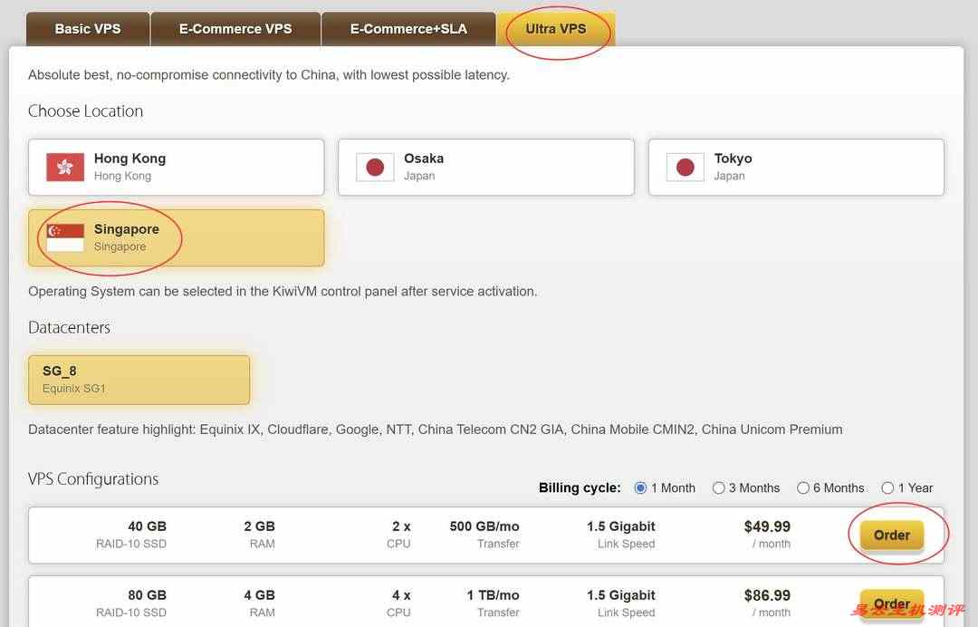Select the 6 Months billing cycle

(802, 487)
